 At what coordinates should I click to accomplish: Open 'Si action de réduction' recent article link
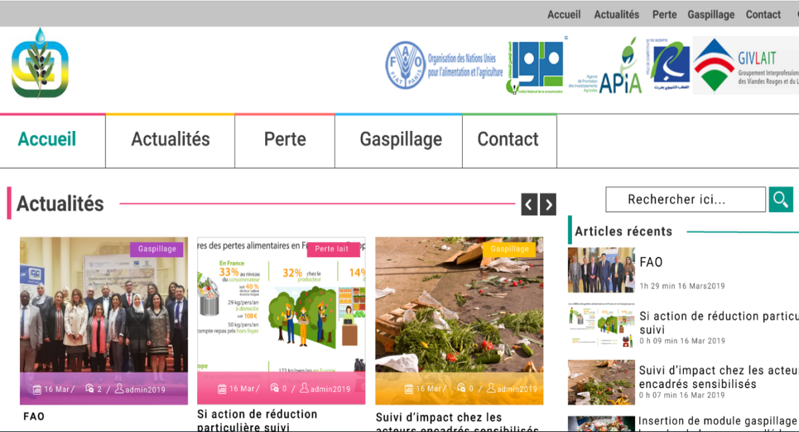pyautogui.click(x=719, y=322)
